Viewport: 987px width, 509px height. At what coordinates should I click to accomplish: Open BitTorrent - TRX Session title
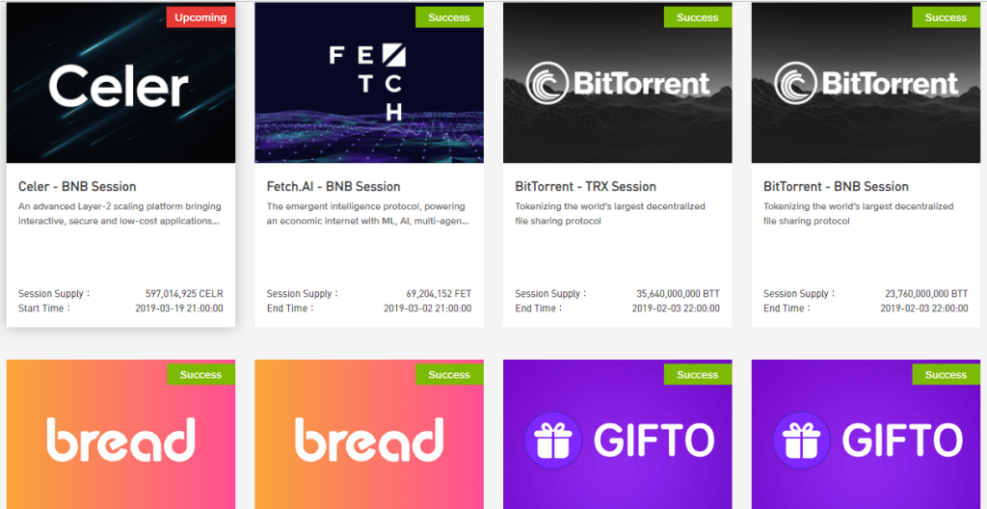(585, 186)
